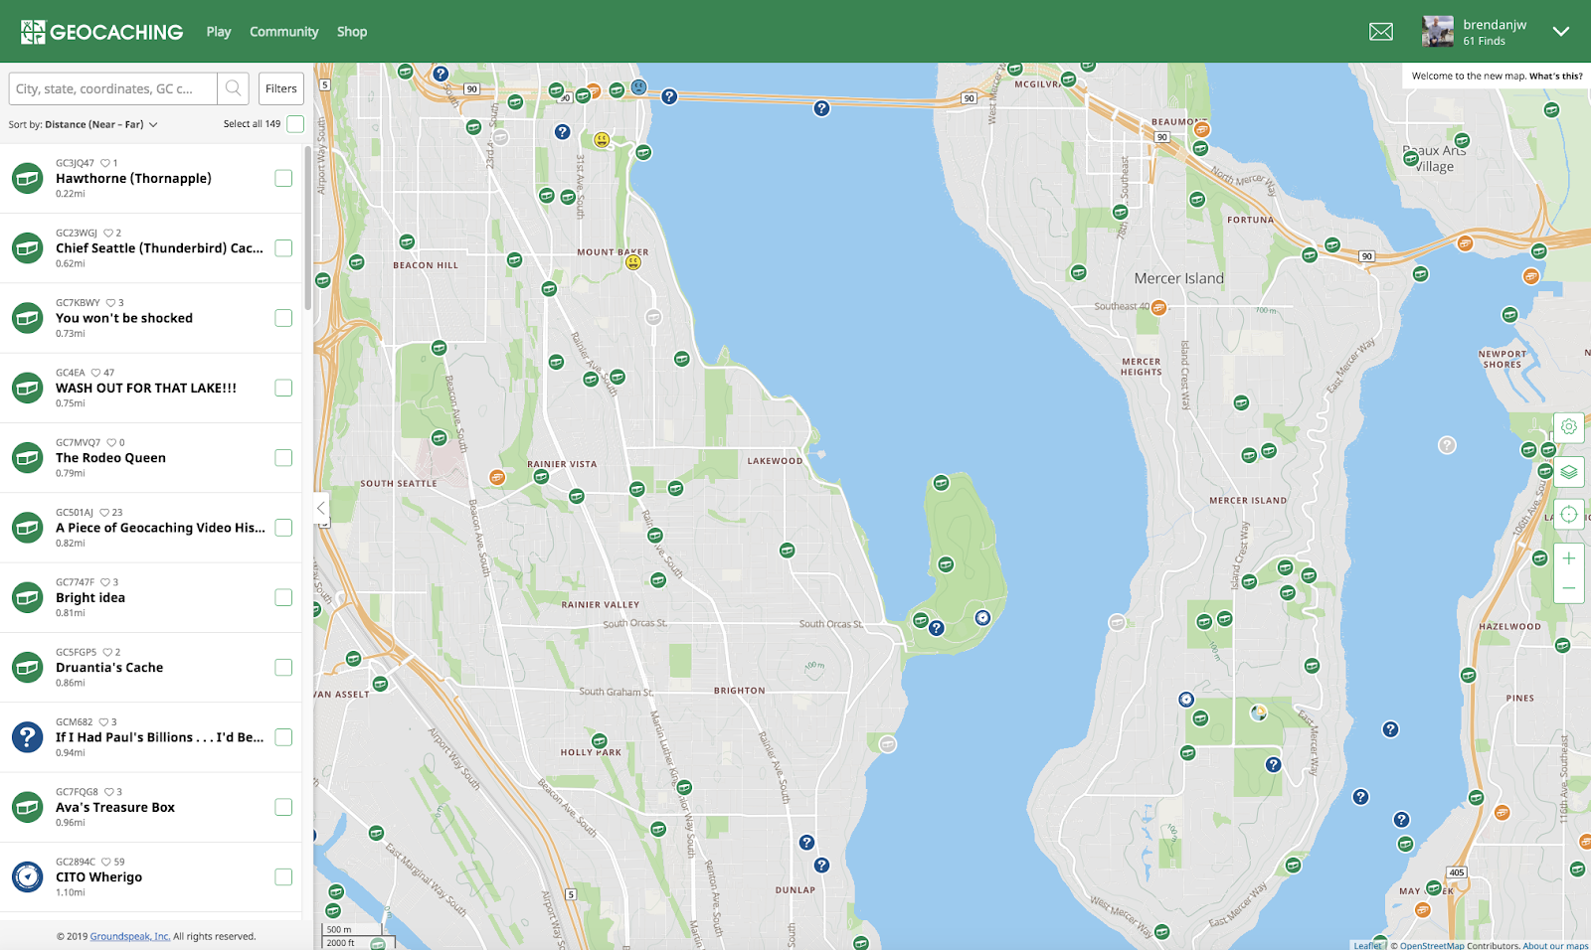
Task: Open the Sort by Distance dropdown
Action: click(84, 124)
